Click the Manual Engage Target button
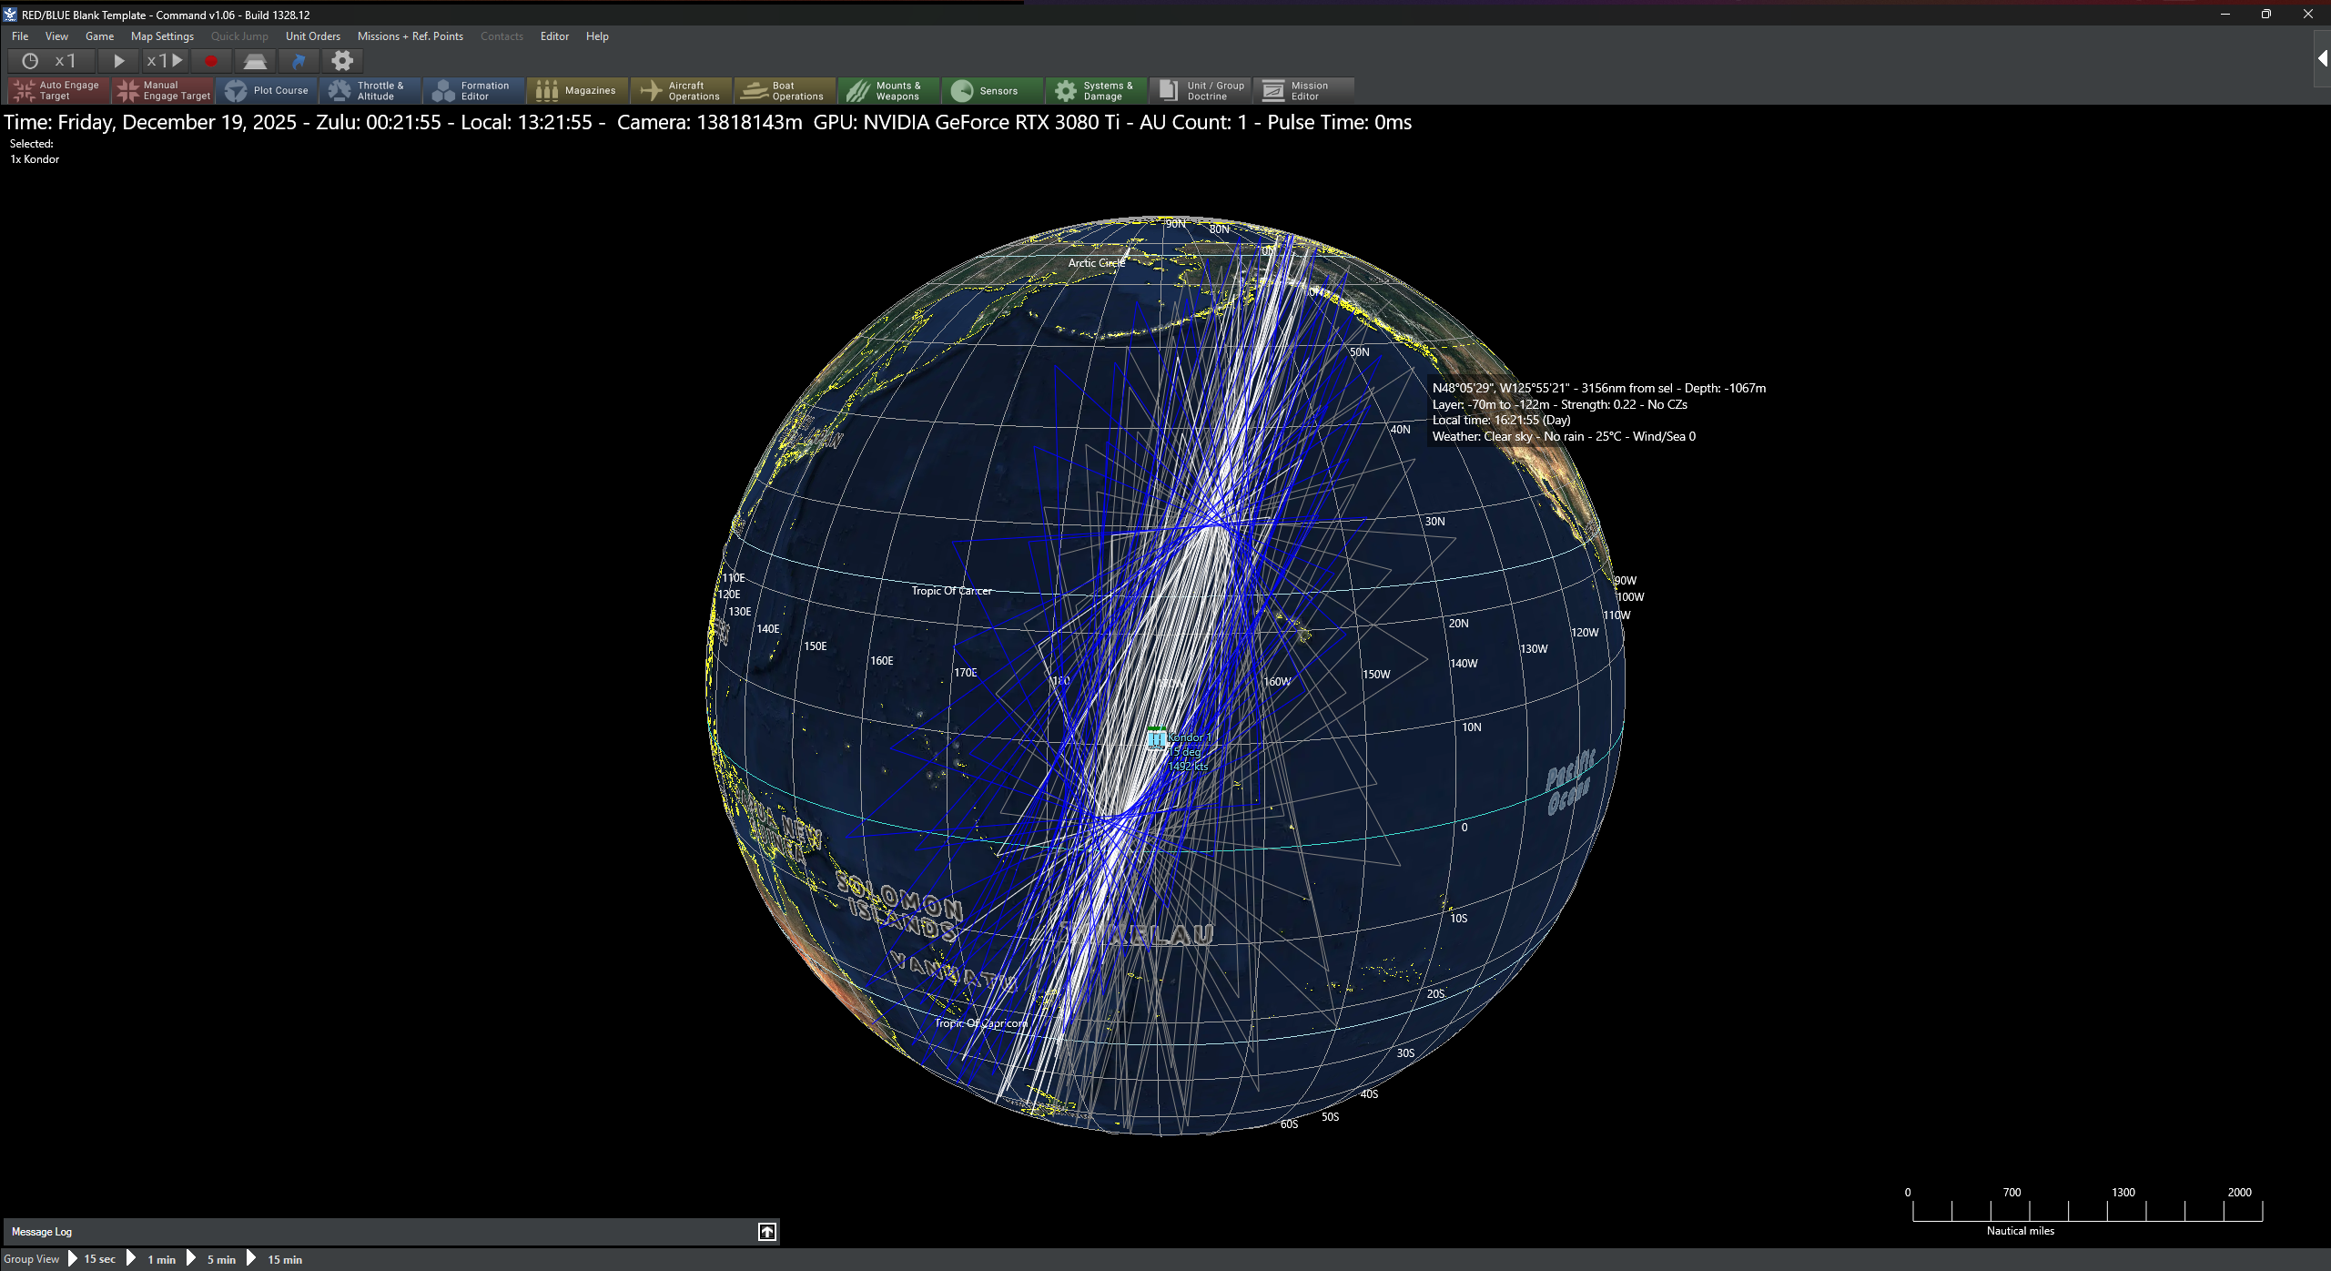 pos(164,90)
